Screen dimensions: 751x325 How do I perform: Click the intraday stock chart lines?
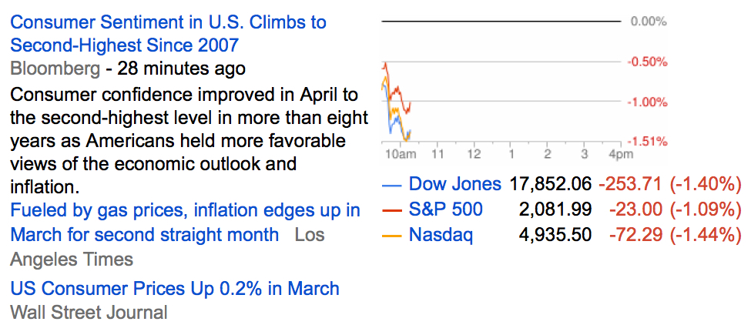[x=397, y=104]
